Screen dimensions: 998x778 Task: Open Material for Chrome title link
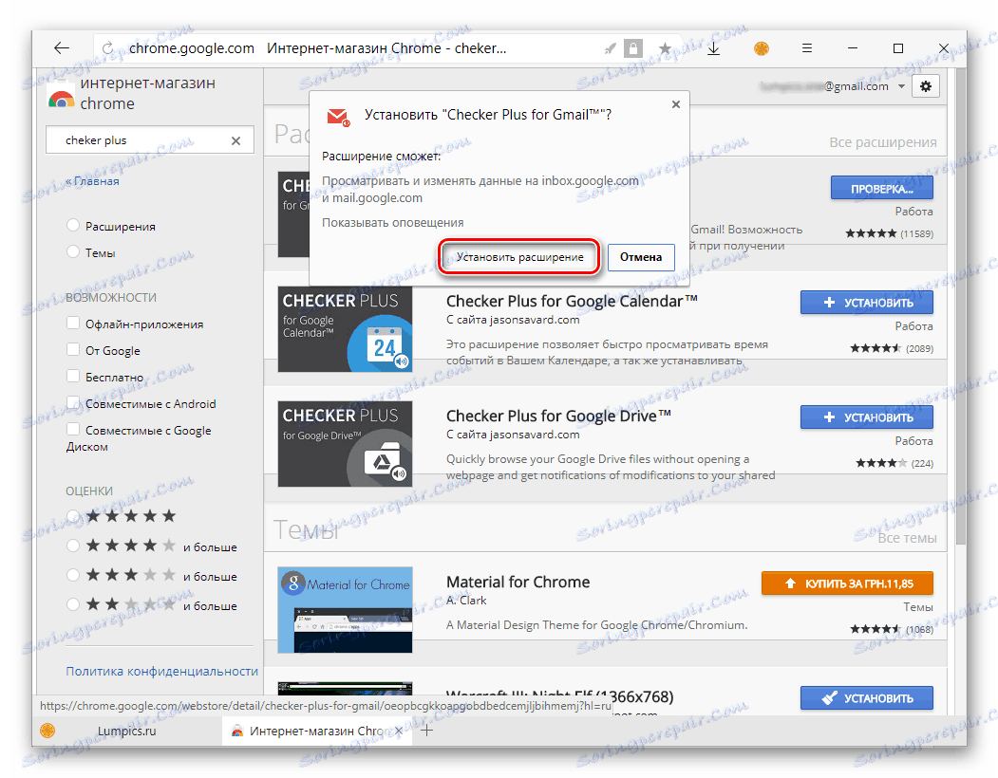pos(518,582)
